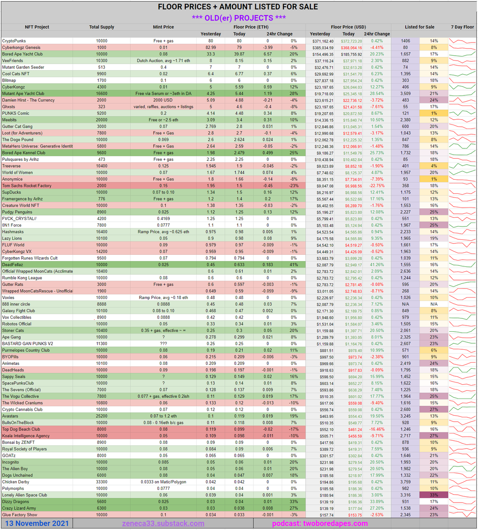Click Lonely Alien Space Club 33% listed cell
Viewport: 478px width, 530px height.
tap(434, 495)
